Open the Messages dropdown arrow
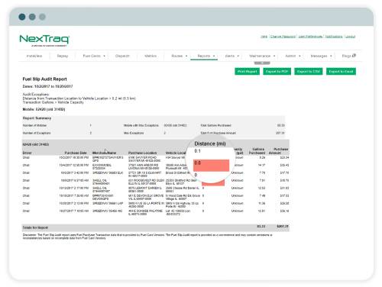The height and width of the screenshot is (287, 382). pos(331,56)
